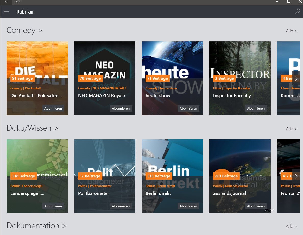This screenshot has width=303, height=235.
Task: Open the Comedy category heading
Action: click(x=24, y=30)
